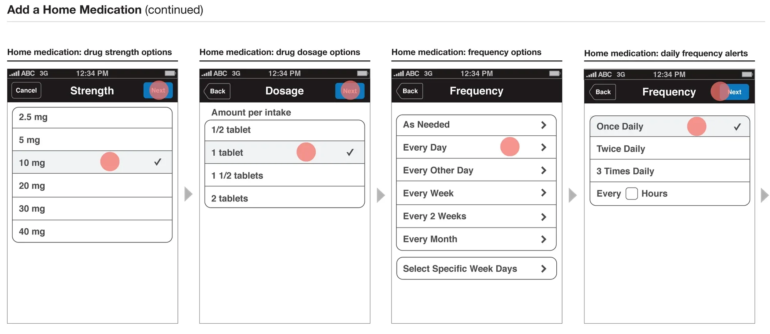This screenshot has width=770, height=334.
Task: Click the checkmark beside 1 tablet
Action: pos(350,152)
